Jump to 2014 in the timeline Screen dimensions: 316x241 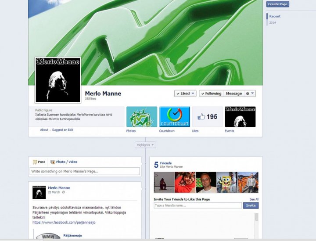pyautogui.click(x=273, y=22)
